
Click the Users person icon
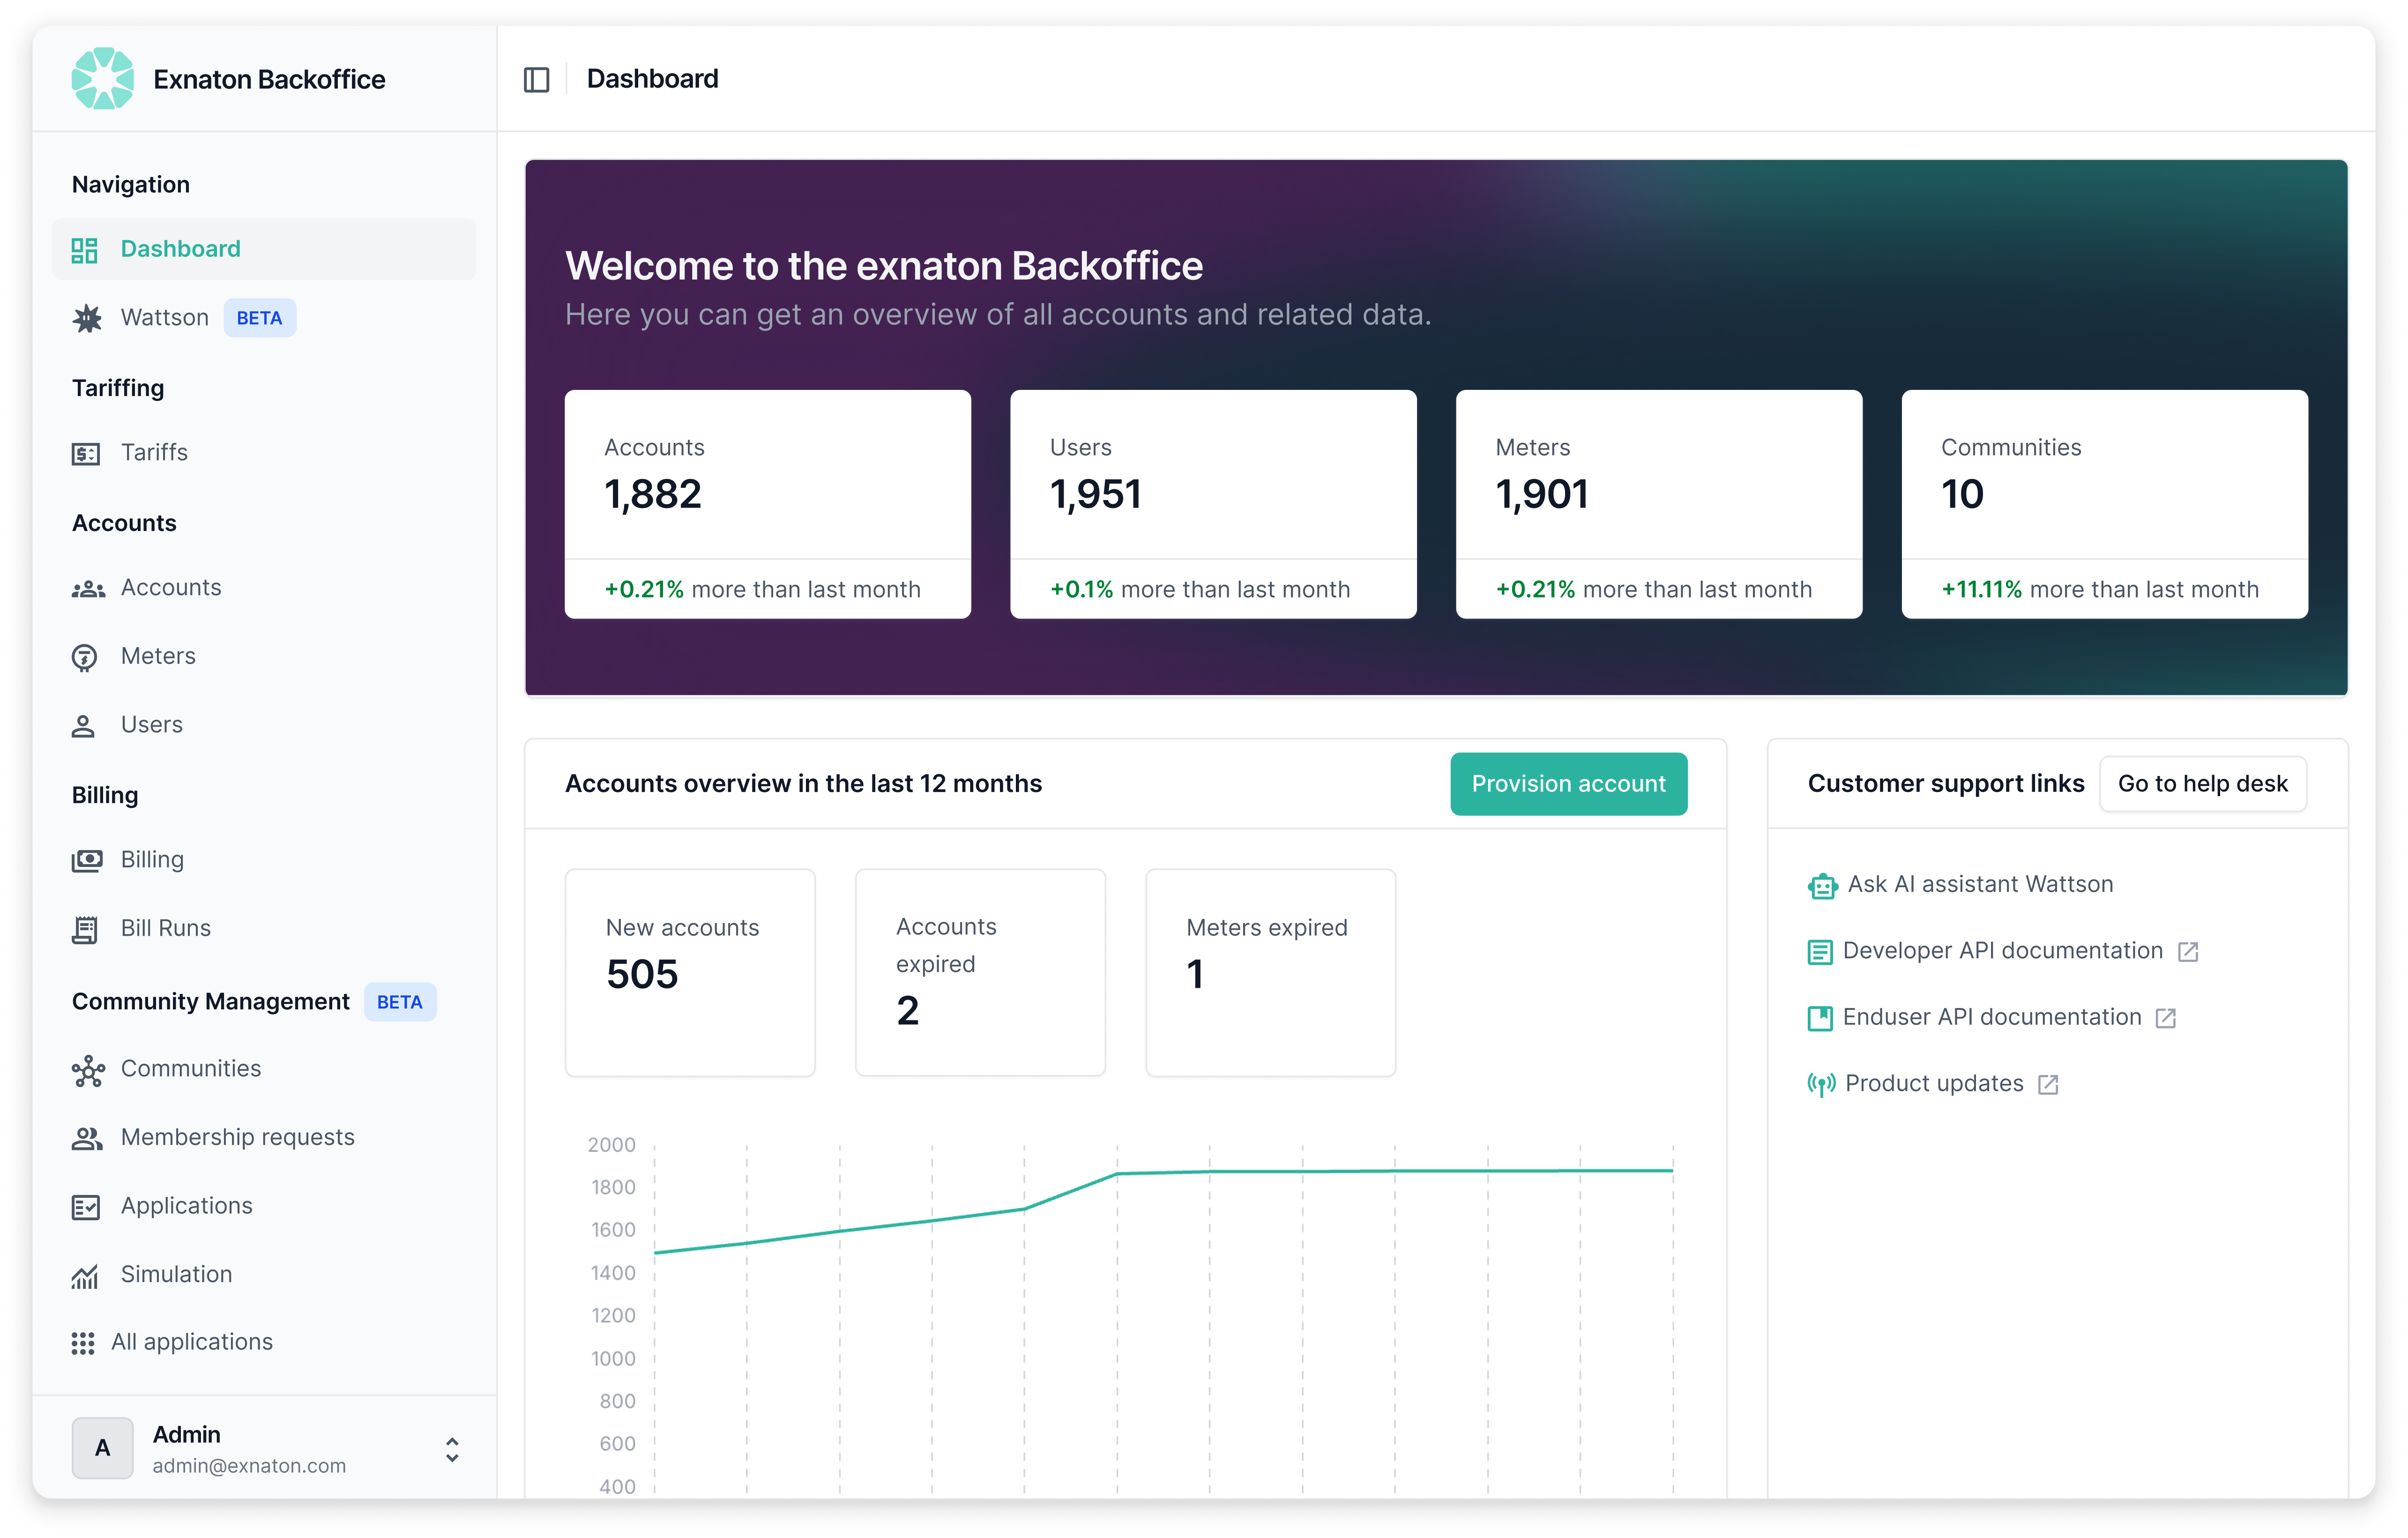pos(83,725)
